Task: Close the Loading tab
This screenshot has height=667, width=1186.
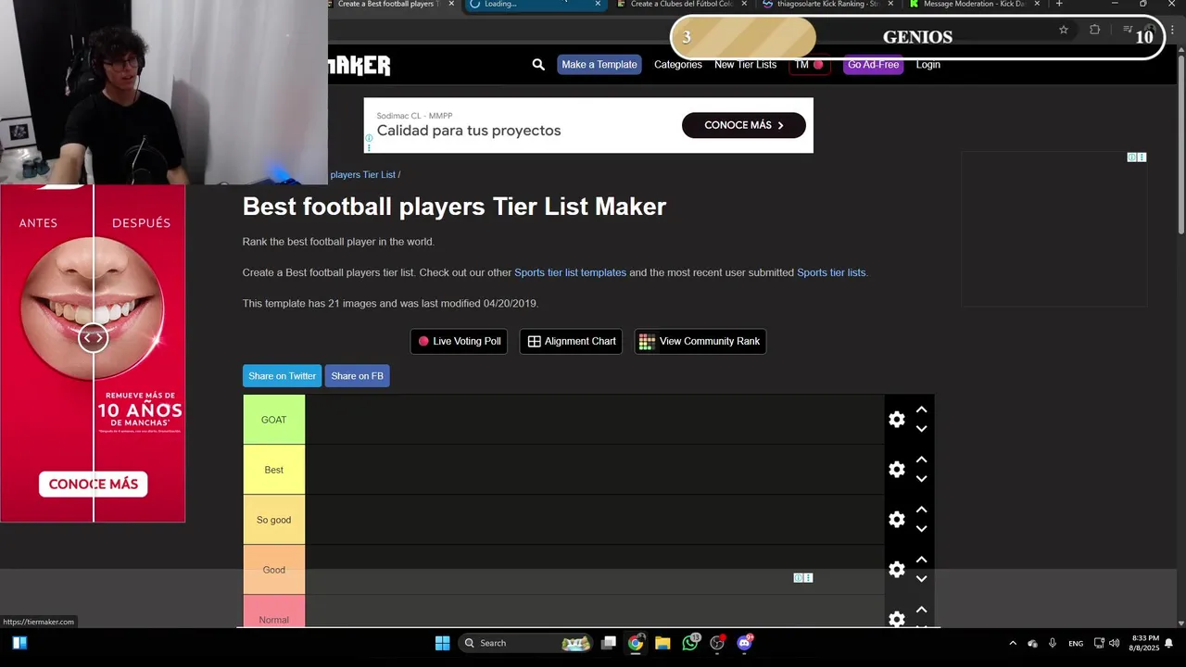Action: tap(598, 4)
